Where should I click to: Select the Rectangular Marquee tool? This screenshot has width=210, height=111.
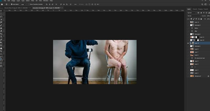point(1,14)
